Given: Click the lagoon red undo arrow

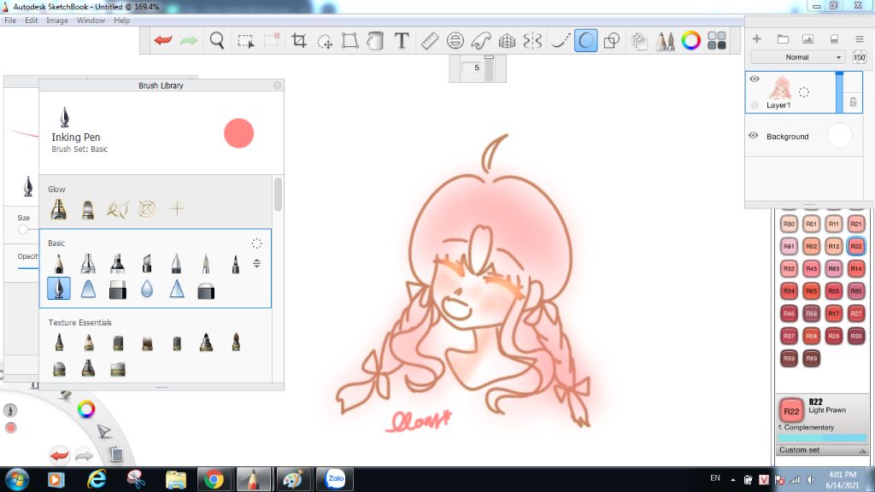Looking at the screenshot, I should 59,456.
